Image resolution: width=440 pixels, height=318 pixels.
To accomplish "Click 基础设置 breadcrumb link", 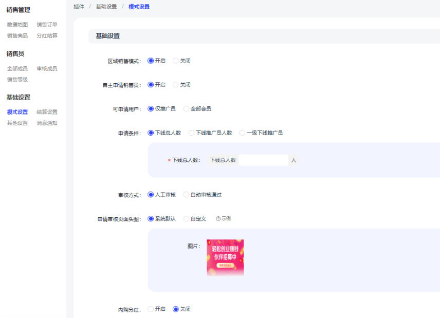I will [106, 7].
